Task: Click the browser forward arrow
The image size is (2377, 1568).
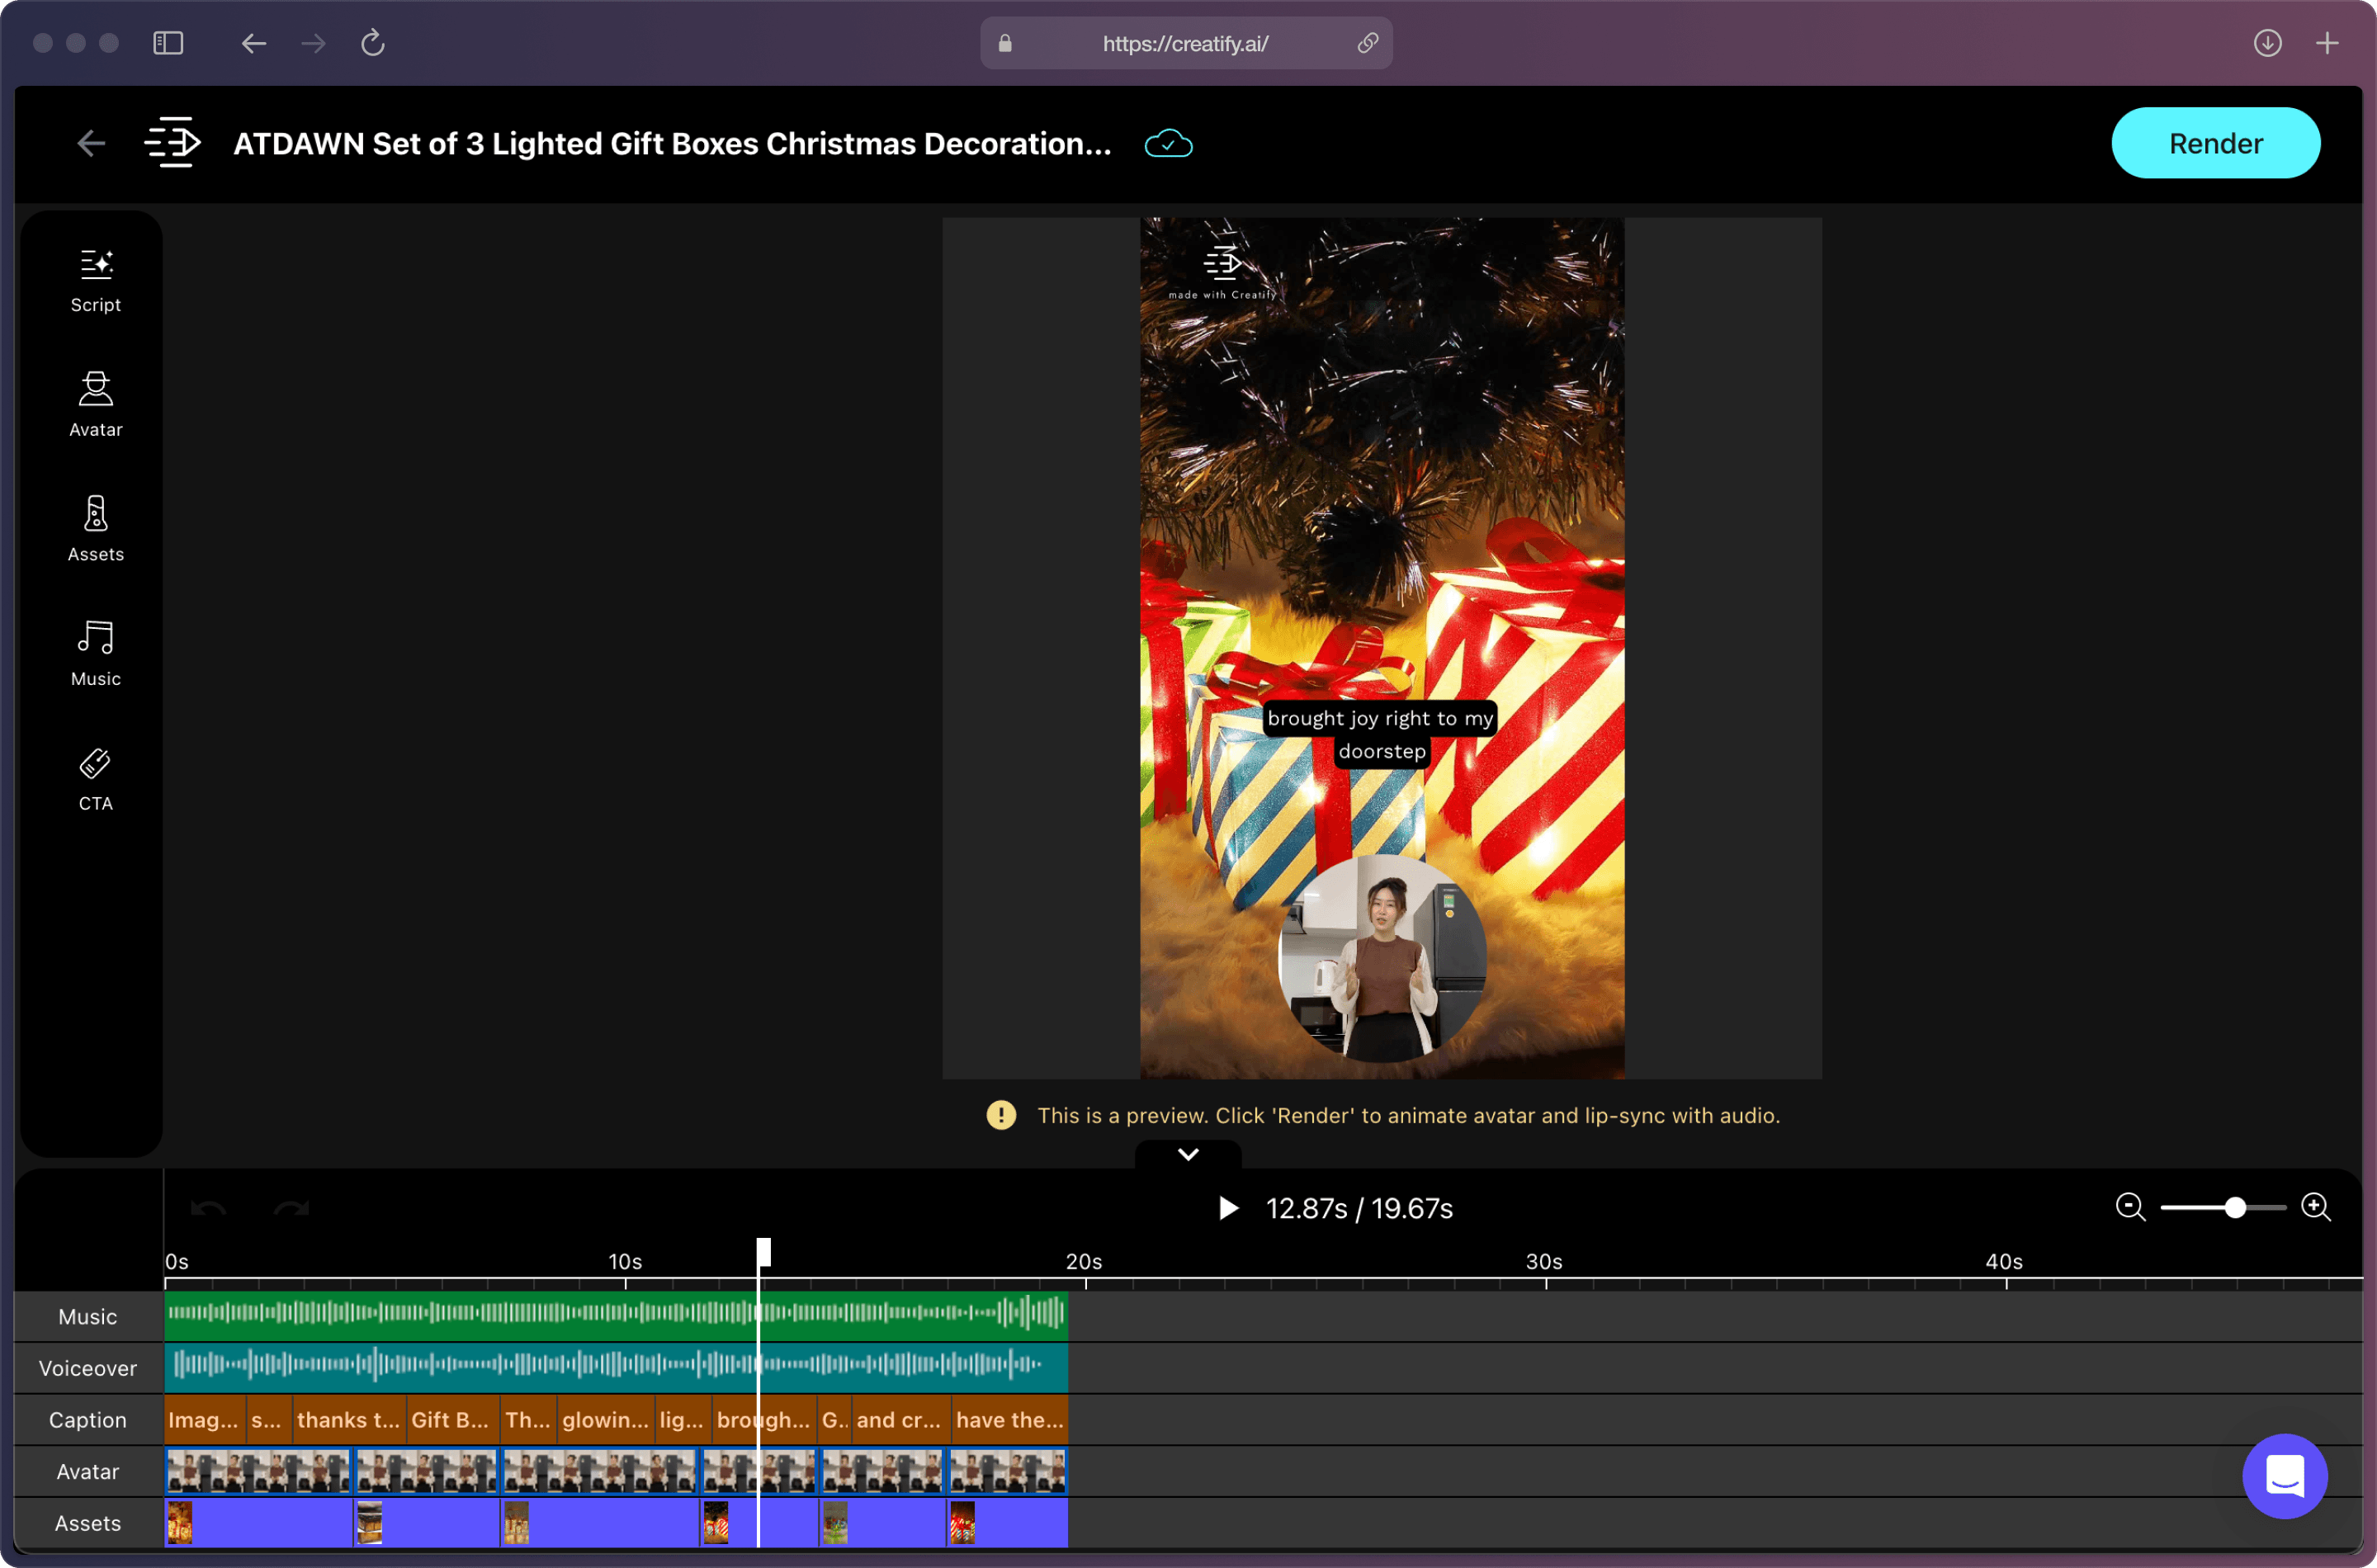Action: [313, 43]
